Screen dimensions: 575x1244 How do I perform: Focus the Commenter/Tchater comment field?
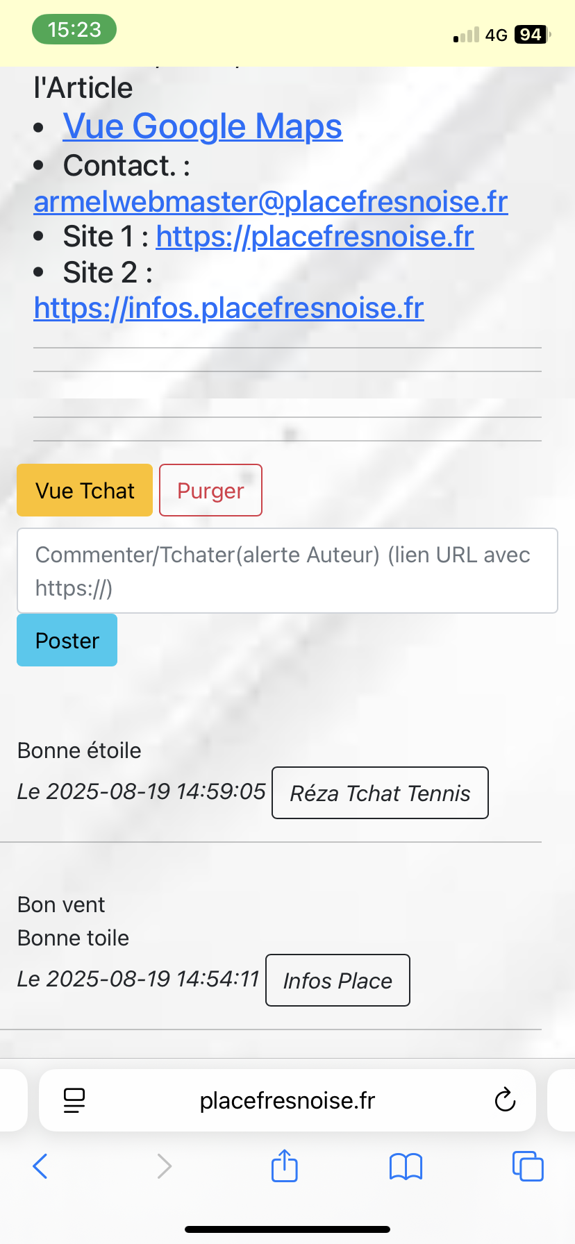click(x=287, y=571)
